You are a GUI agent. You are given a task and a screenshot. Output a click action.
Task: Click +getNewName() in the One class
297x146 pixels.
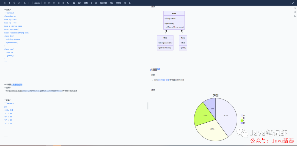click(x=165, y=48)
